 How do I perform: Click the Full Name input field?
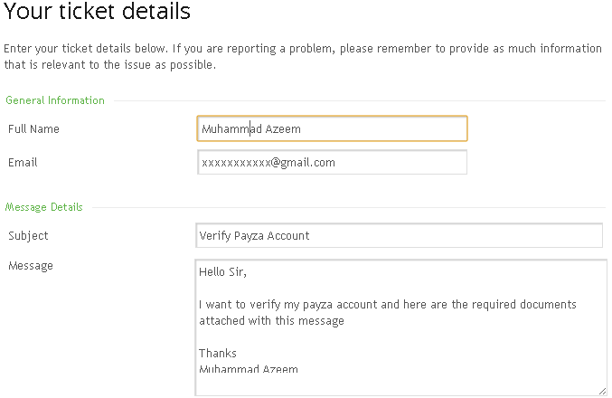[331, 129]
